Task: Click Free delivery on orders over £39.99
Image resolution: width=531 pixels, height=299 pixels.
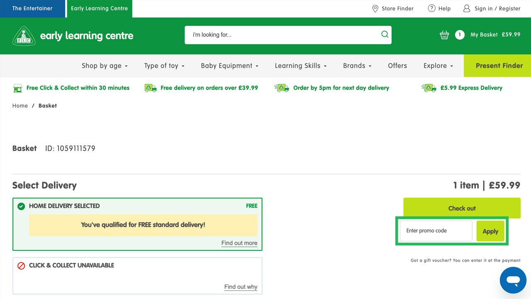Action: click(209, 88)
